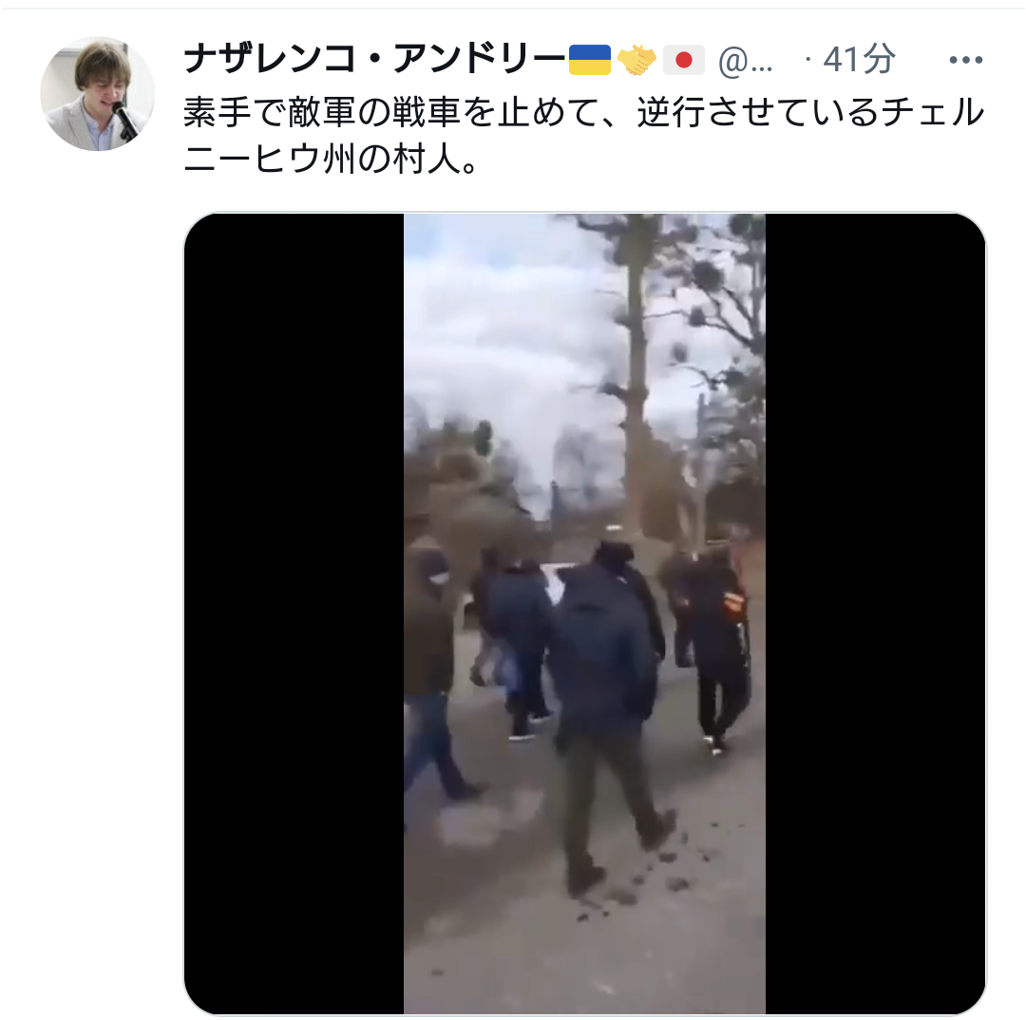Click the left black letterbox area of the video

(x=294, y=614)
